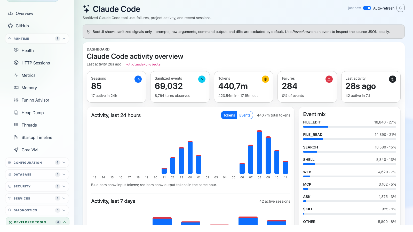413x232 pixels.
Task: Expand the Services section chevron
Action: coord(64,198)
